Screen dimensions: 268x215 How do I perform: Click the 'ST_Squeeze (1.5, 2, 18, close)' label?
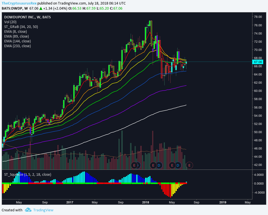[28, 174]
